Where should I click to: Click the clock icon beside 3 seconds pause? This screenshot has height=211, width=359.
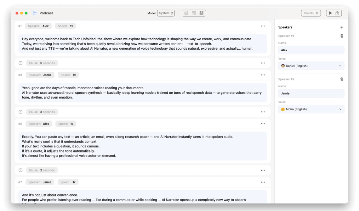[x=20, y=112]
